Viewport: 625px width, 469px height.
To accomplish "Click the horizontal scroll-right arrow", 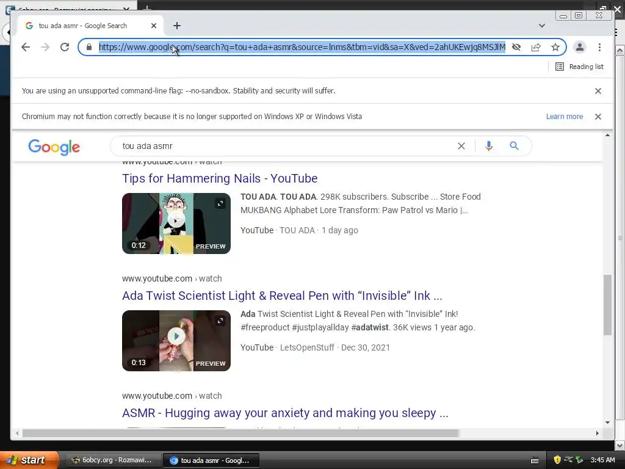I will point(597,433).
